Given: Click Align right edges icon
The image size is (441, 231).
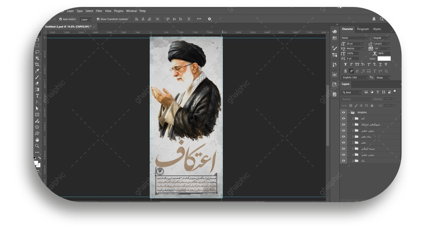Looking at the screenshot, I should [149, 19].
